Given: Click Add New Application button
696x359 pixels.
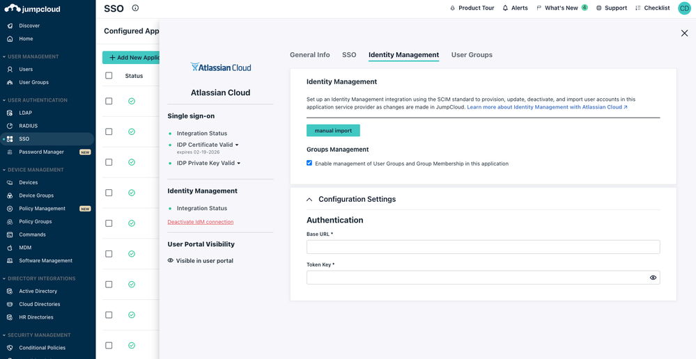Looking at the screenshot, I should (x=131, y=58).
